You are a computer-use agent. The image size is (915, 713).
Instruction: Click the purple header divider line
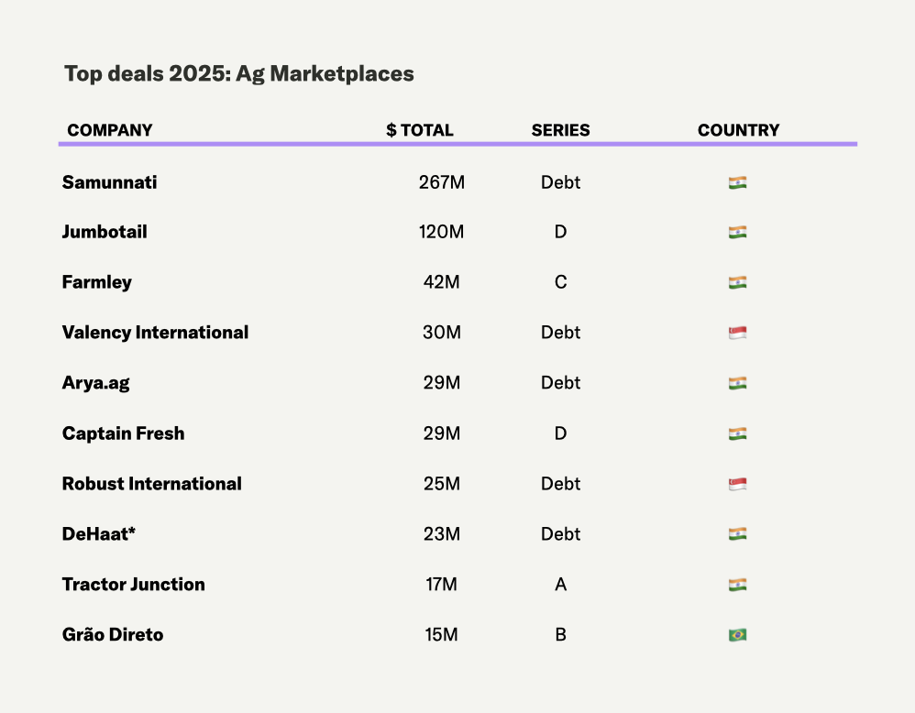pyautogui.click(x=458, y=144)
